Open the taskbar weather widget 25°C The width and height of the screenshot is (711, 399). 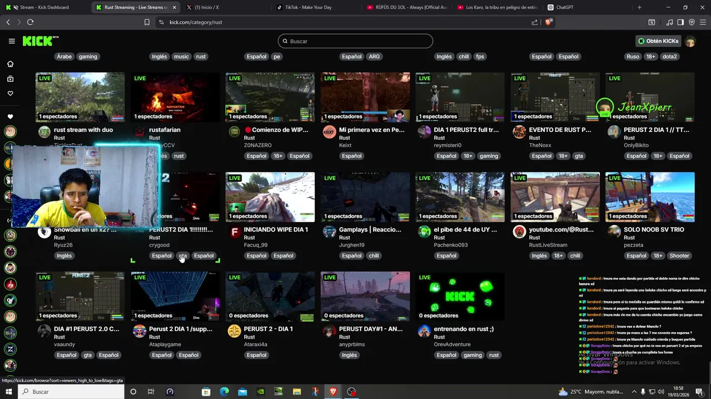[x=590, y=392]
